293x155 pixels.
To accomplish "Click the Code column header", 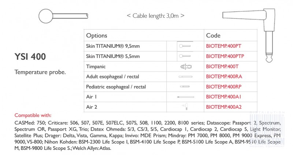I will coord(213,36).
